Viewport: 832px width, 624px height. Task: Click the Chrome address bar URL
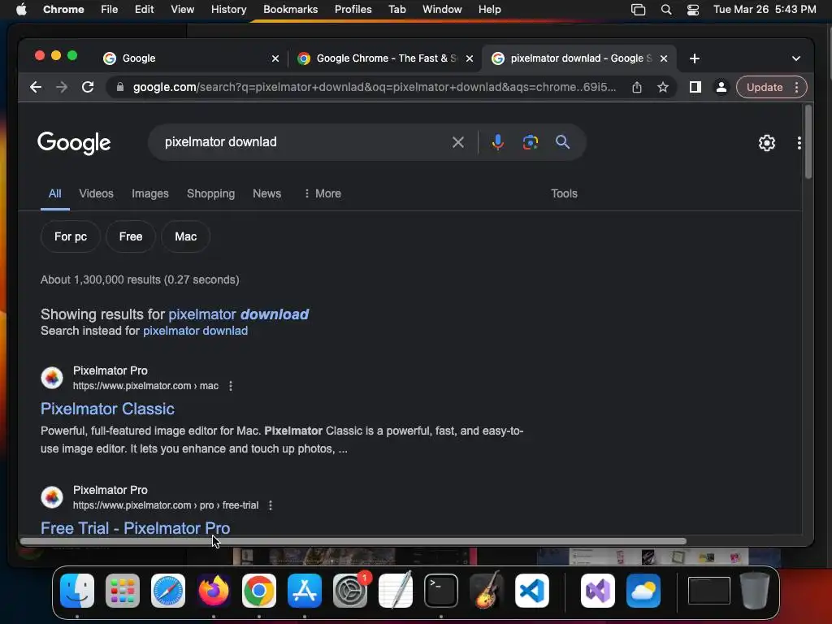(x=375, y=87)
